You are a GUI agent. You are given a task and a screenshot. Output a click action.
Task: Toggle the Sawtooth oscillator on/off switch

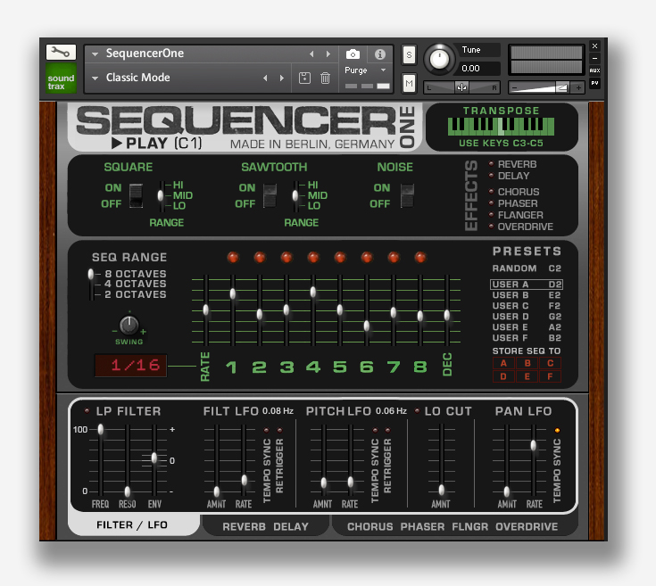point(270,195)
